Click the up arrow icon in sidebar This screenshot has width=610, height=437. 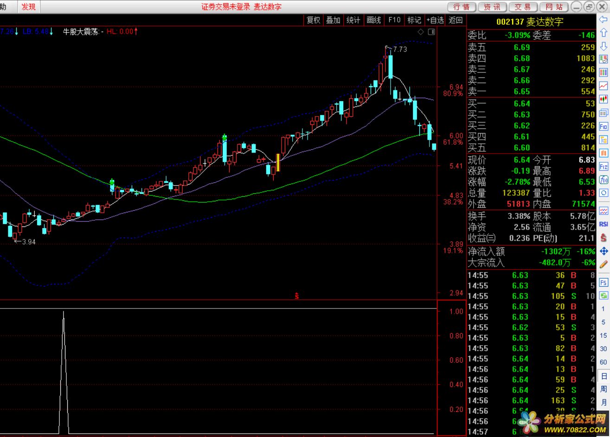[604, 32]
